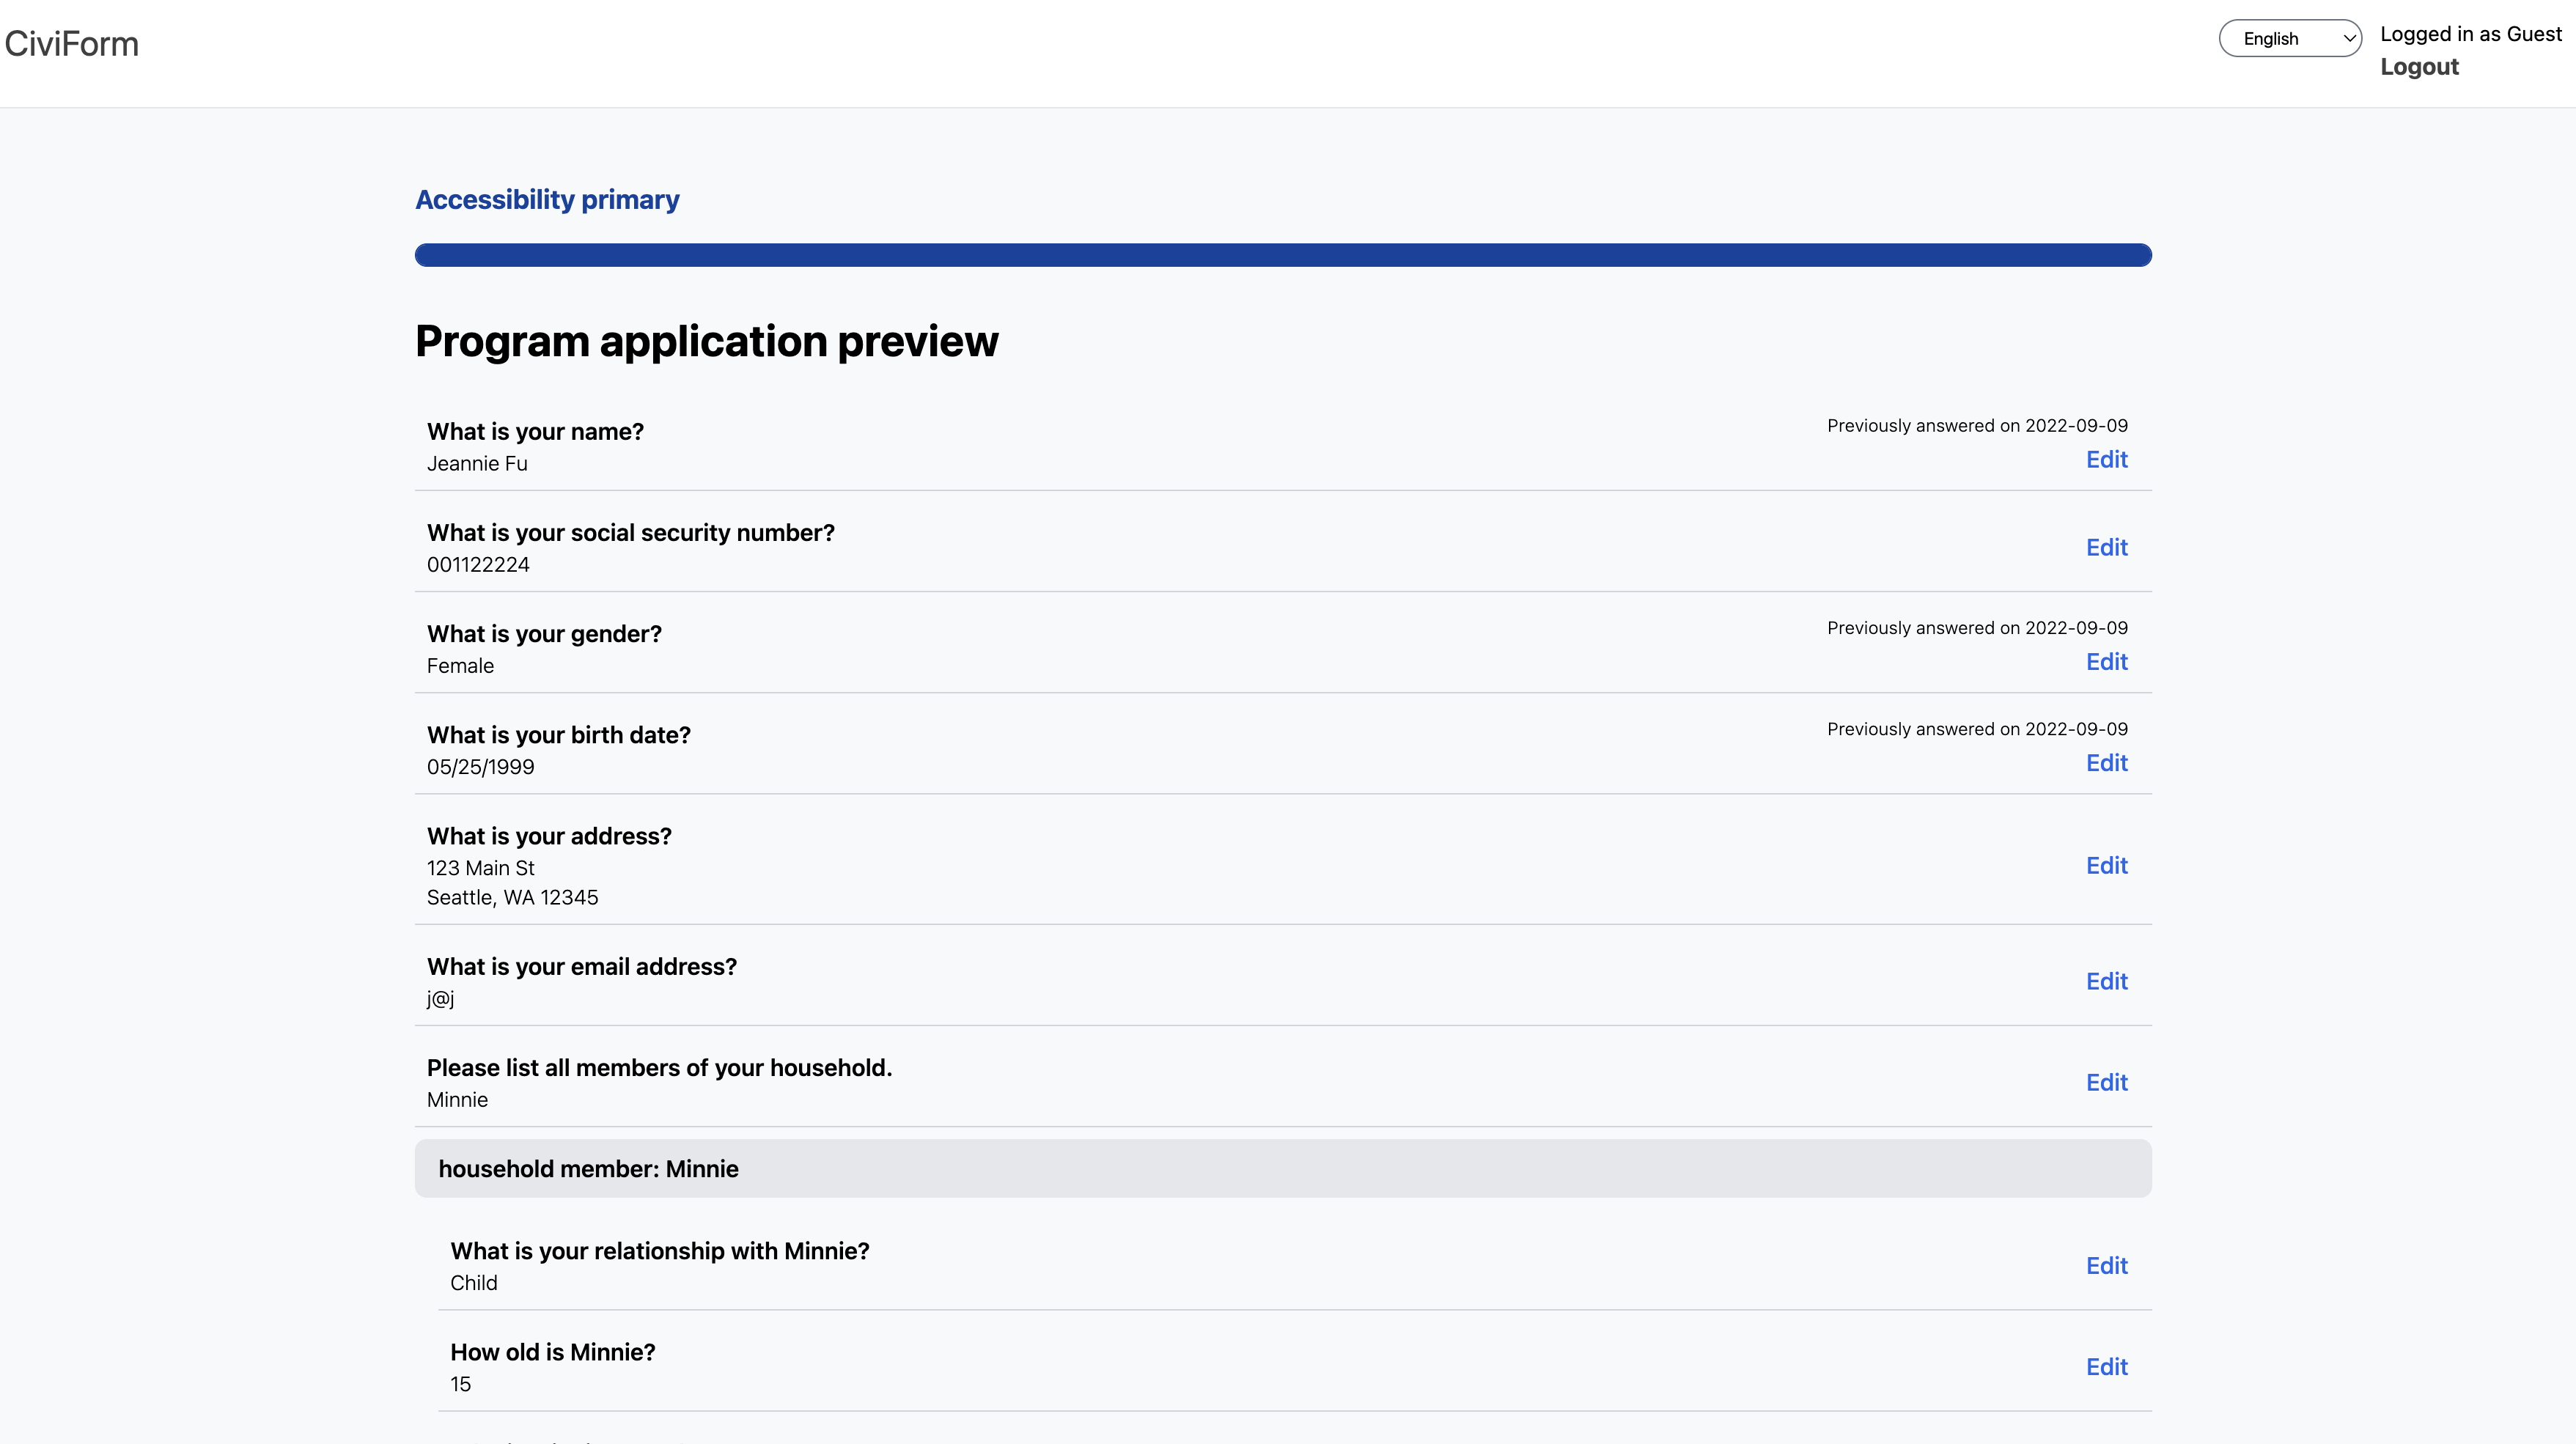The height and width of the screenshot is (1444, 2576).
Task: Select the household member Minnie header
Action: (588, 1168)
